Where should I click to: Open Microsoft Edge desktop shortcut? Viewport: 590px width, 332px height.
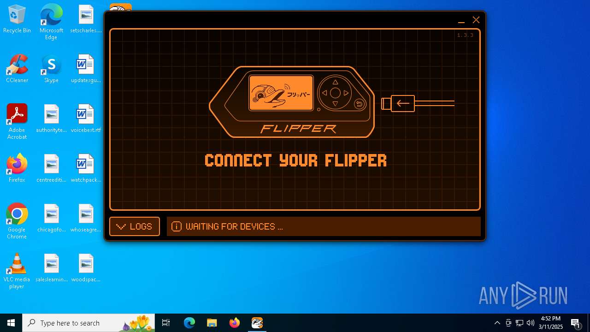51,22
